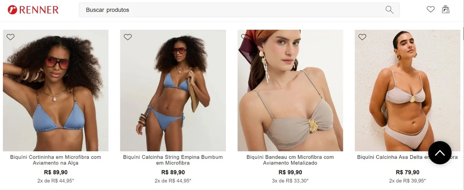Favorite the Biquíni Calcinha Asa Delta product

[x=362, y=37]
